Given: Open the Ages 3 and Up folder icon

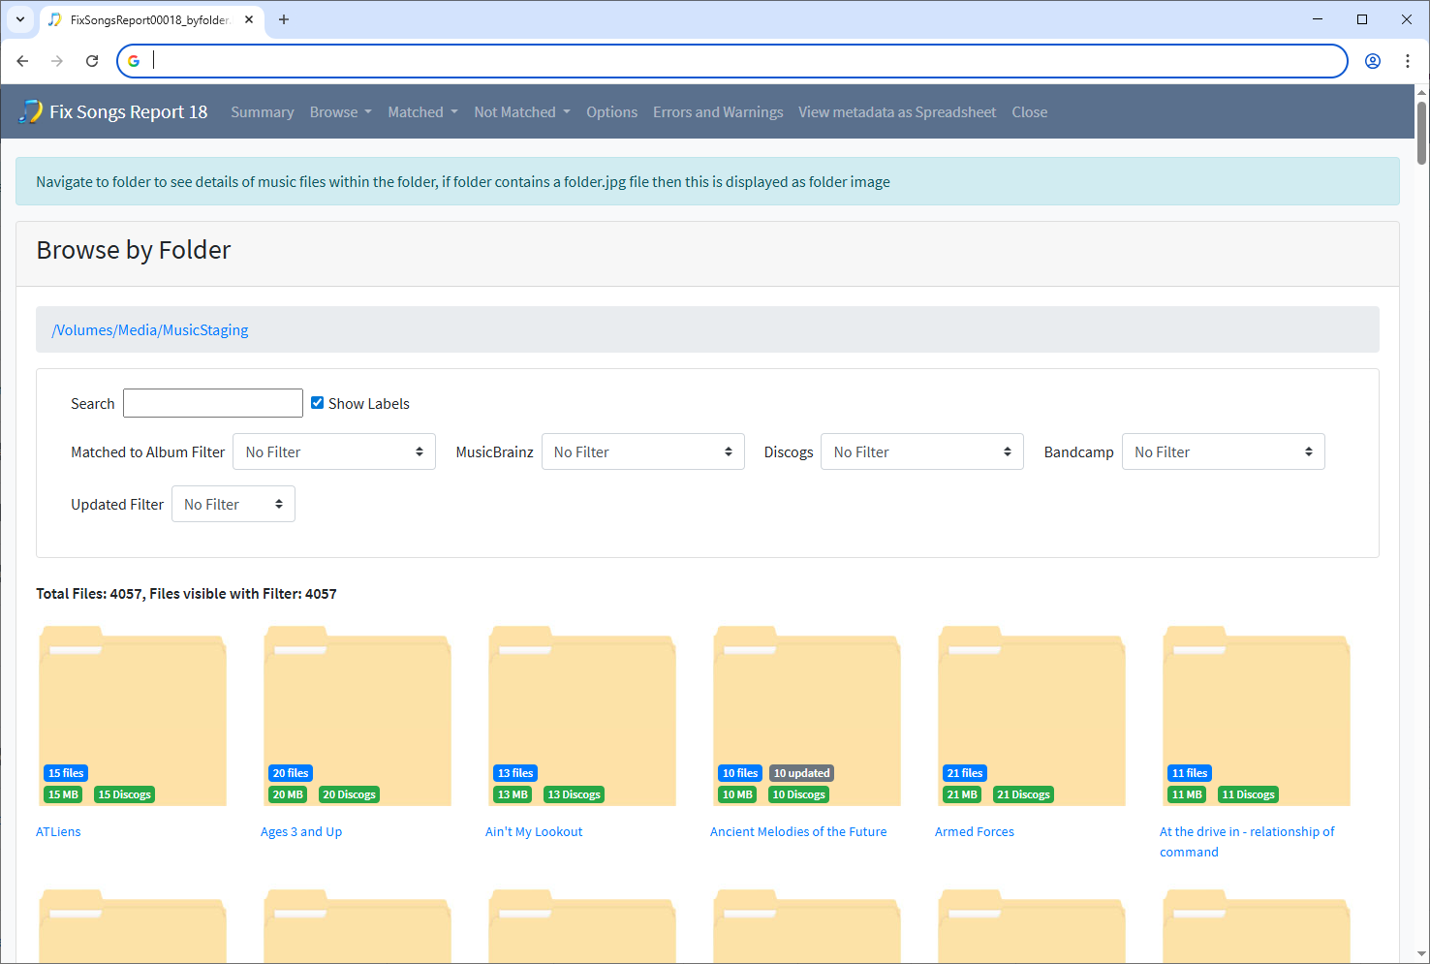Looking at the screenshot, I should point(357,716).
